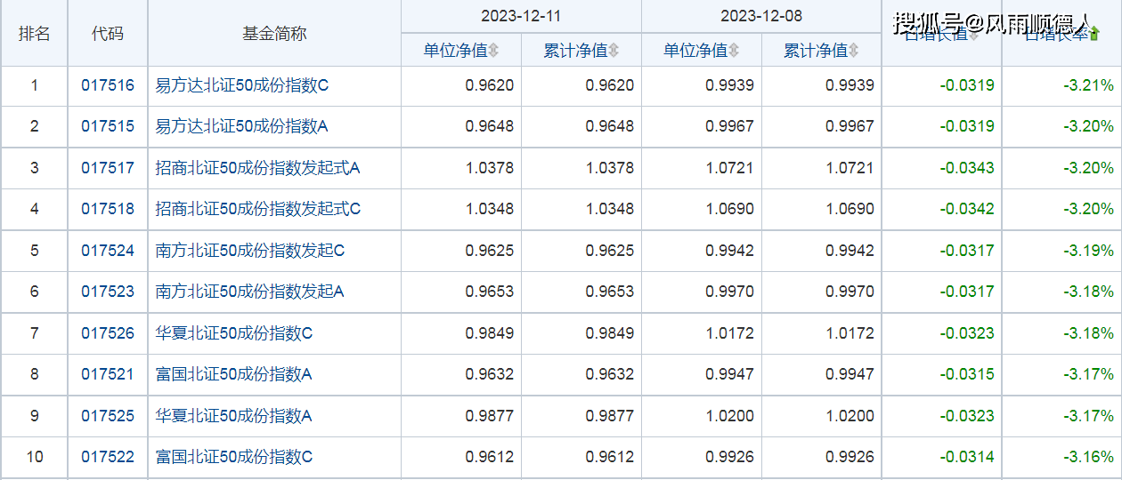
Task: Click 2023-12-11 单位净值 1.0378
Action: pos(490,168)
